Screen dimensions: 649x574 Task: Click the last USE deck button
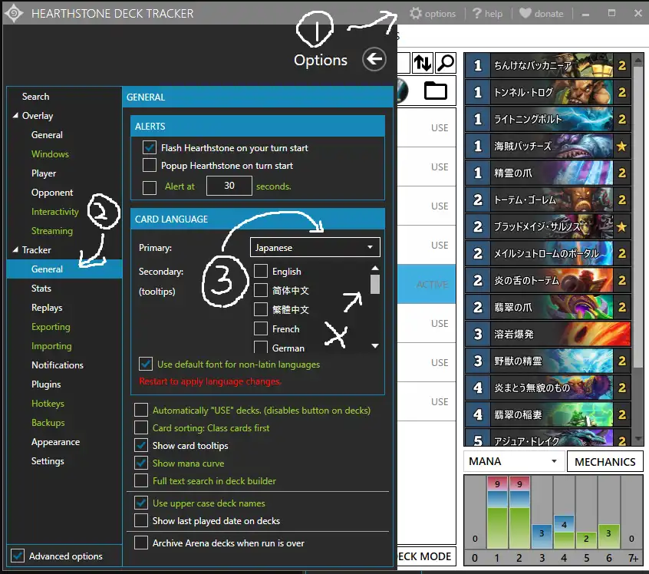tap(439, 401)
